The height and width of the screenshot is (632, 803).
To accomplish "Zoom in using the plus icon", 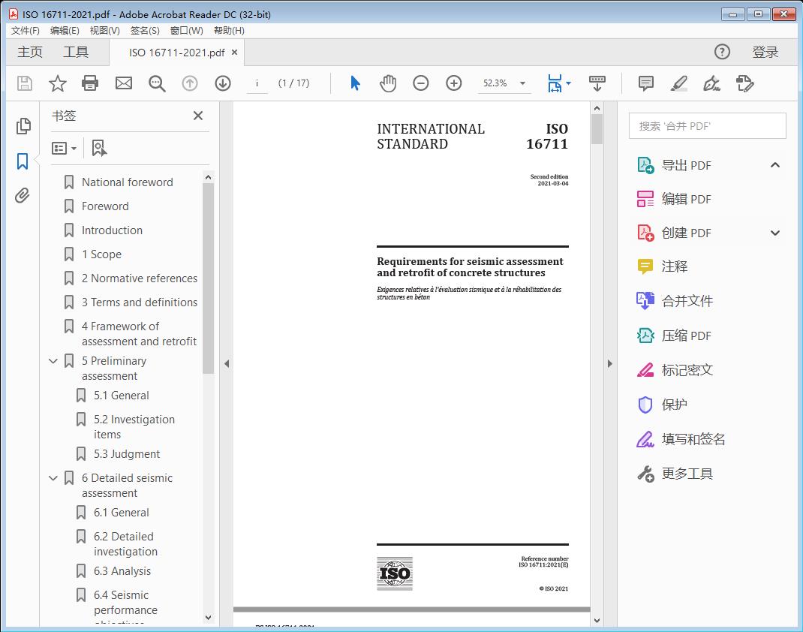I will coord(453,83).
